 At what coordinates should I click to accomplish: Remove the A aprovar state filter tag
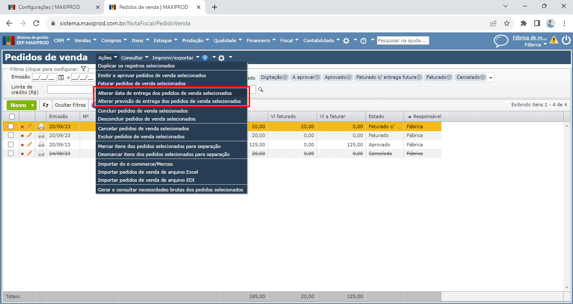[x=317, y=77]
